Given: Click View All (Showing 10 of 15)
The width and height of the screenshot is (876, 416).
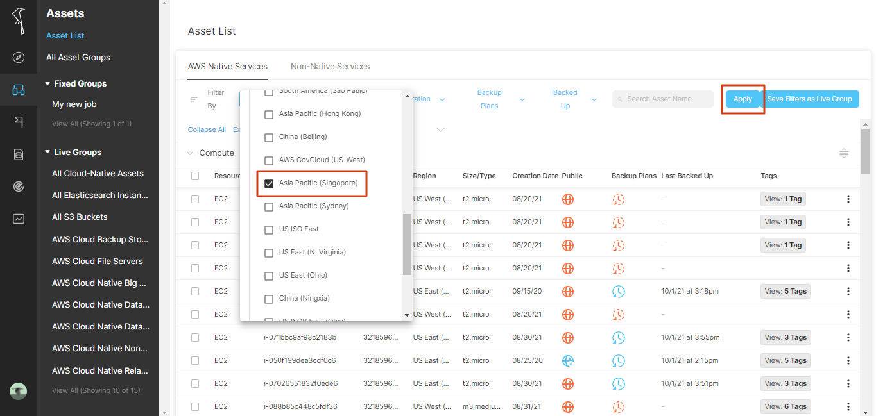Looking at the screenshot, I should click(x=96, y=390).
